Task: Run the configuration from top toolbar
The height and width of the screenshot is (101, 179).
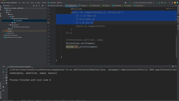Action: 157,3
